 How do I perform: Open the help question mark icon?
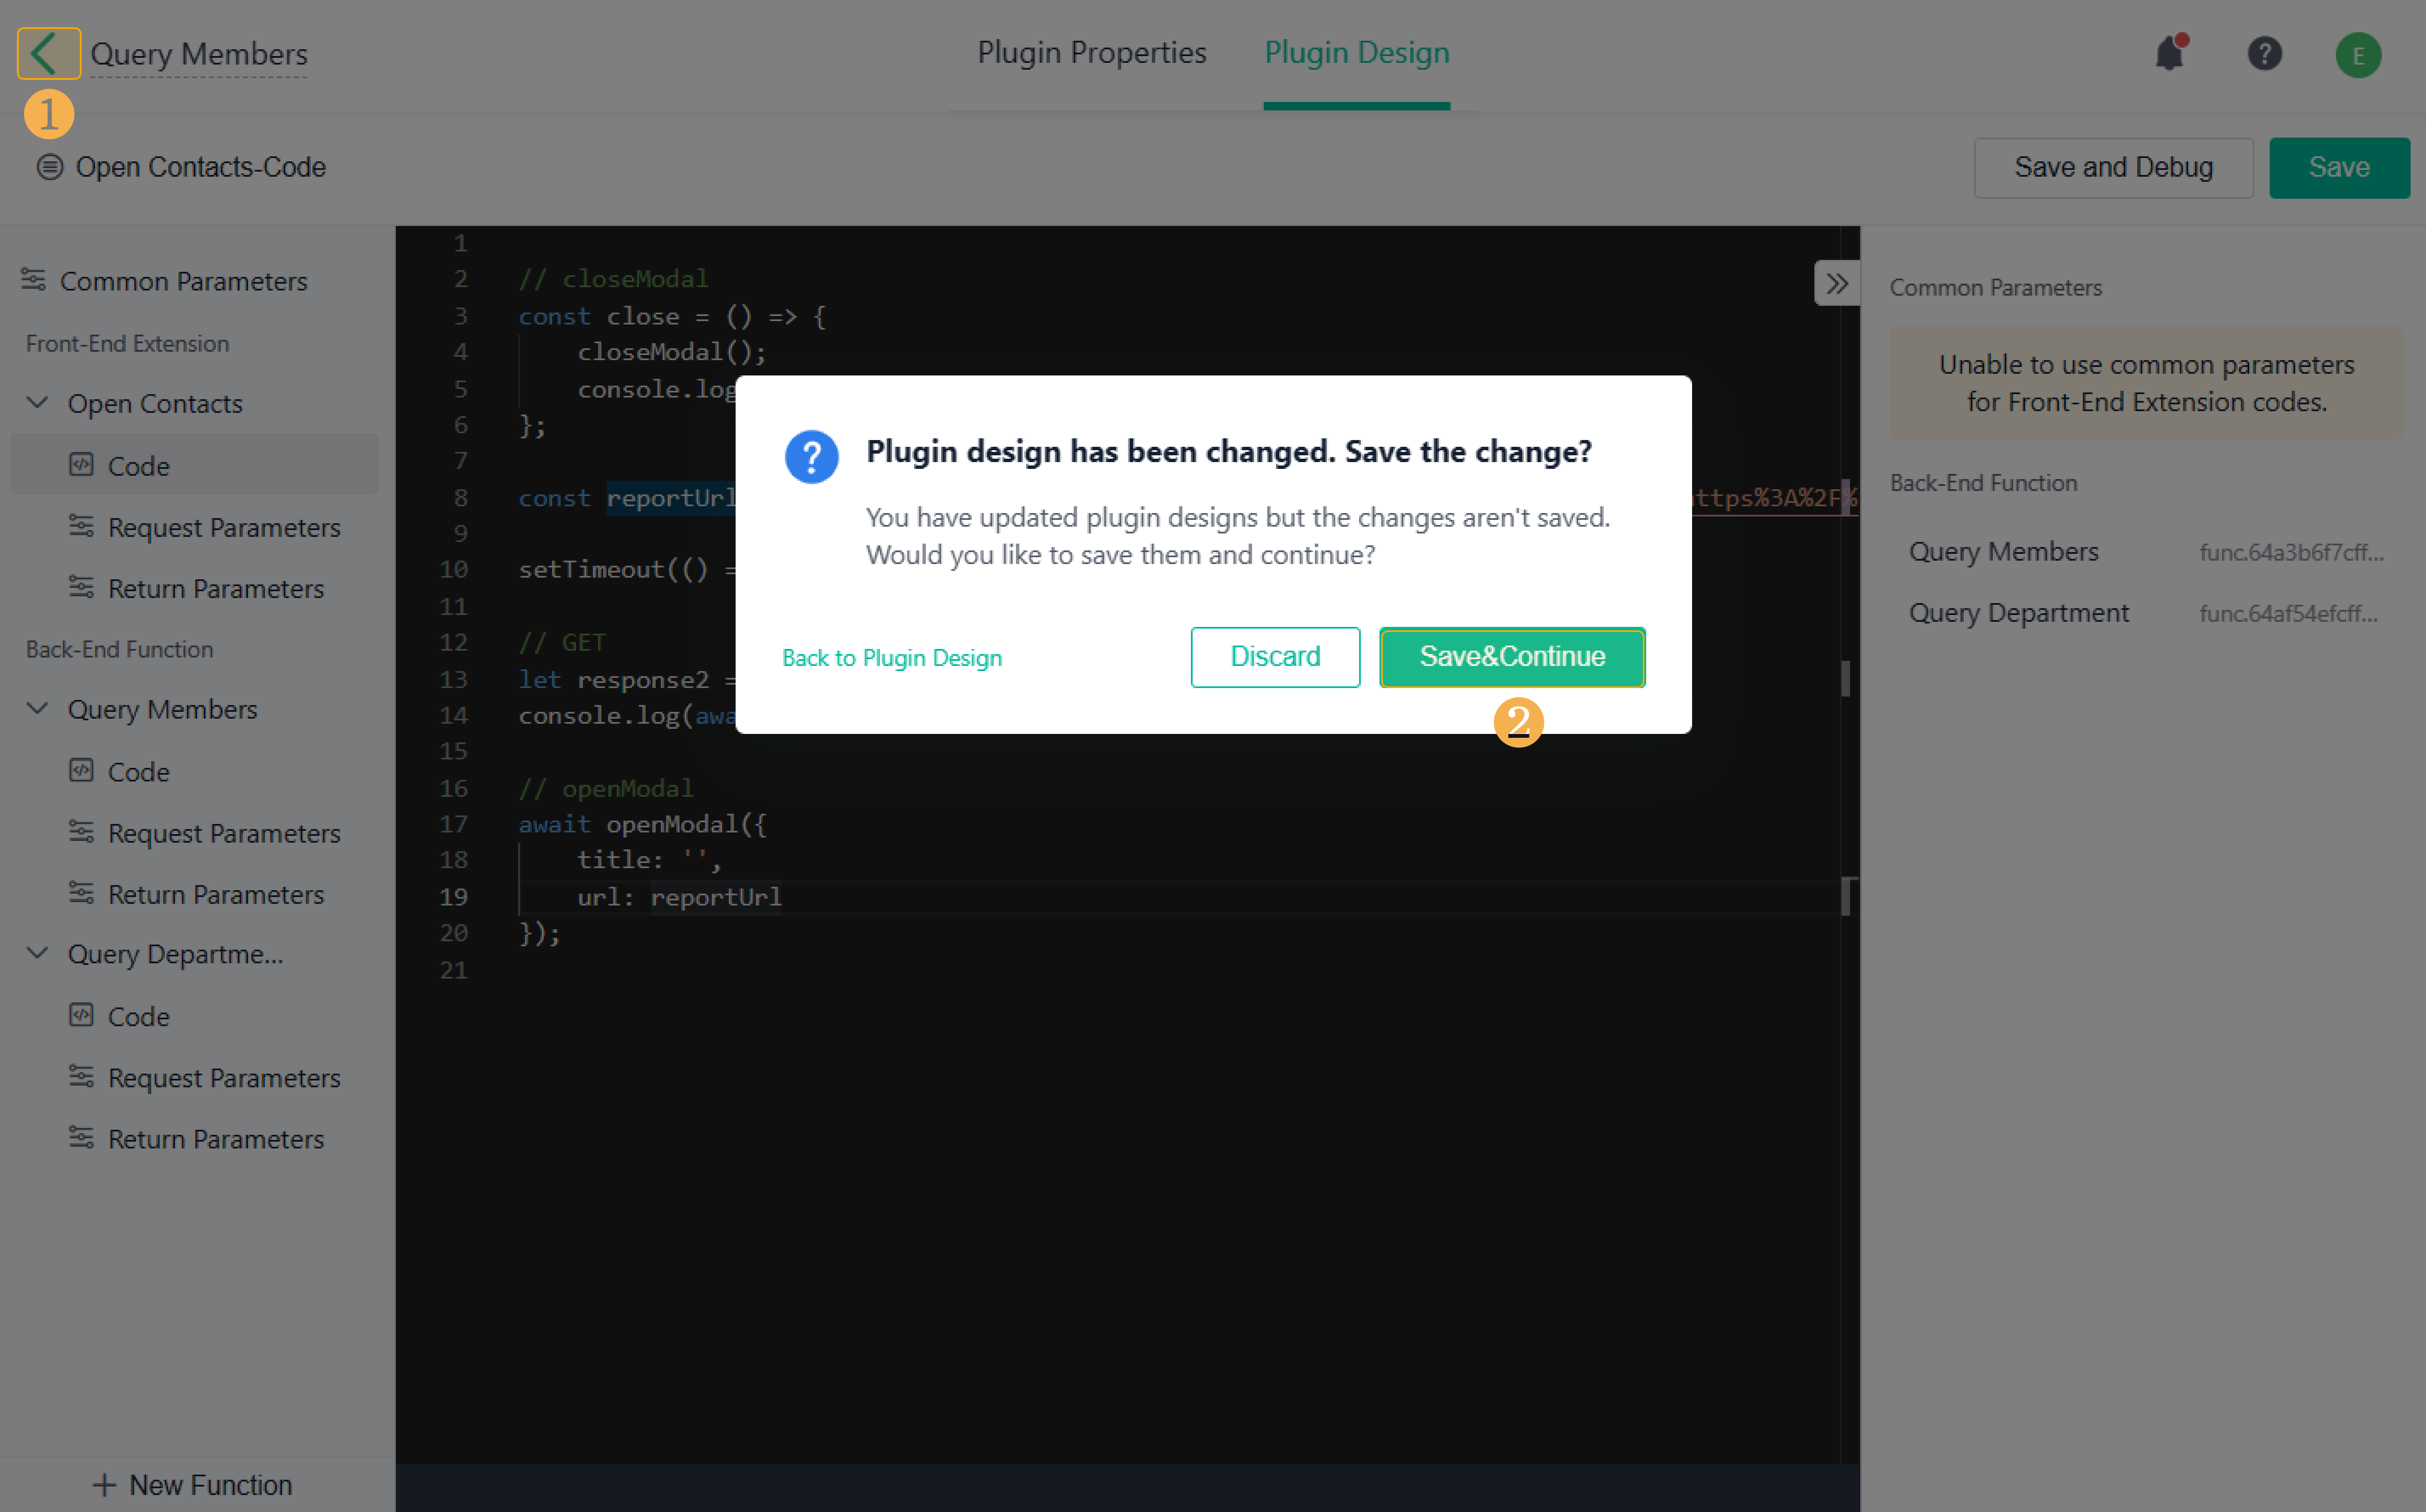click(2264, 53)
